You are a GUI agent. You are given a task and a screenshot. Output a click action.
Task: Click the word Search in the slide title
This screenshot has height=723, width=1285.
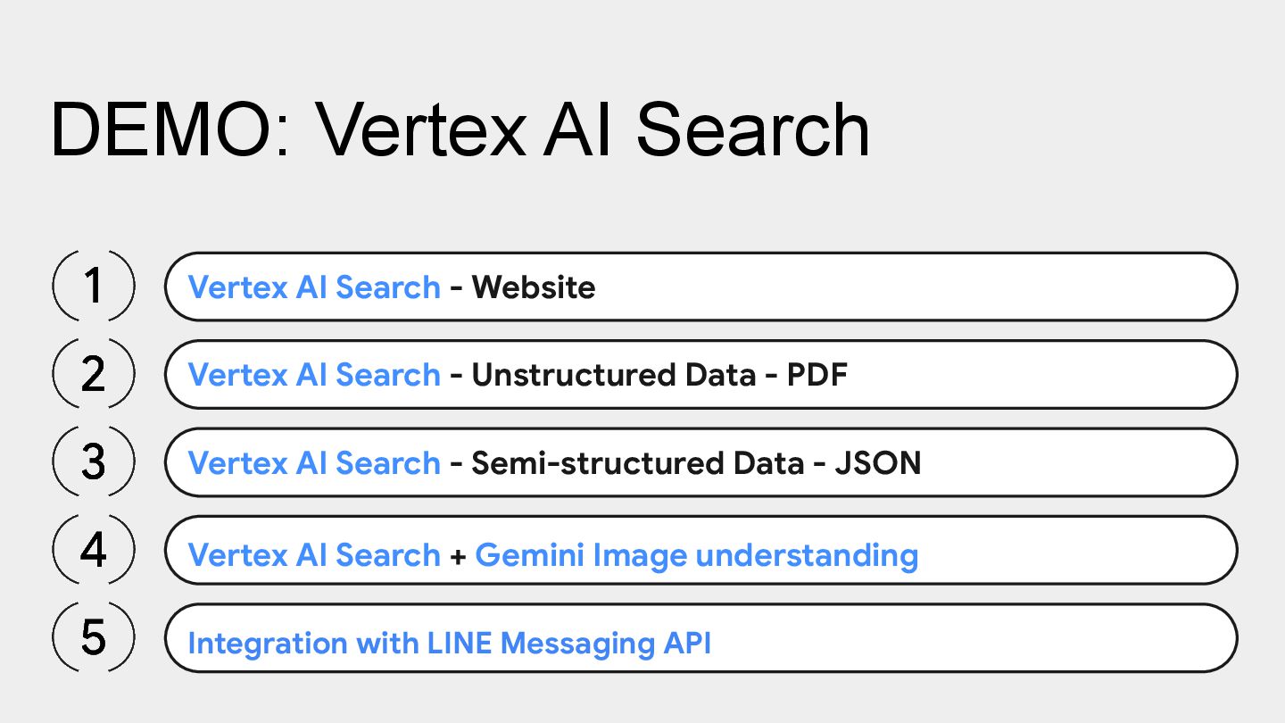tap(752, 130)
